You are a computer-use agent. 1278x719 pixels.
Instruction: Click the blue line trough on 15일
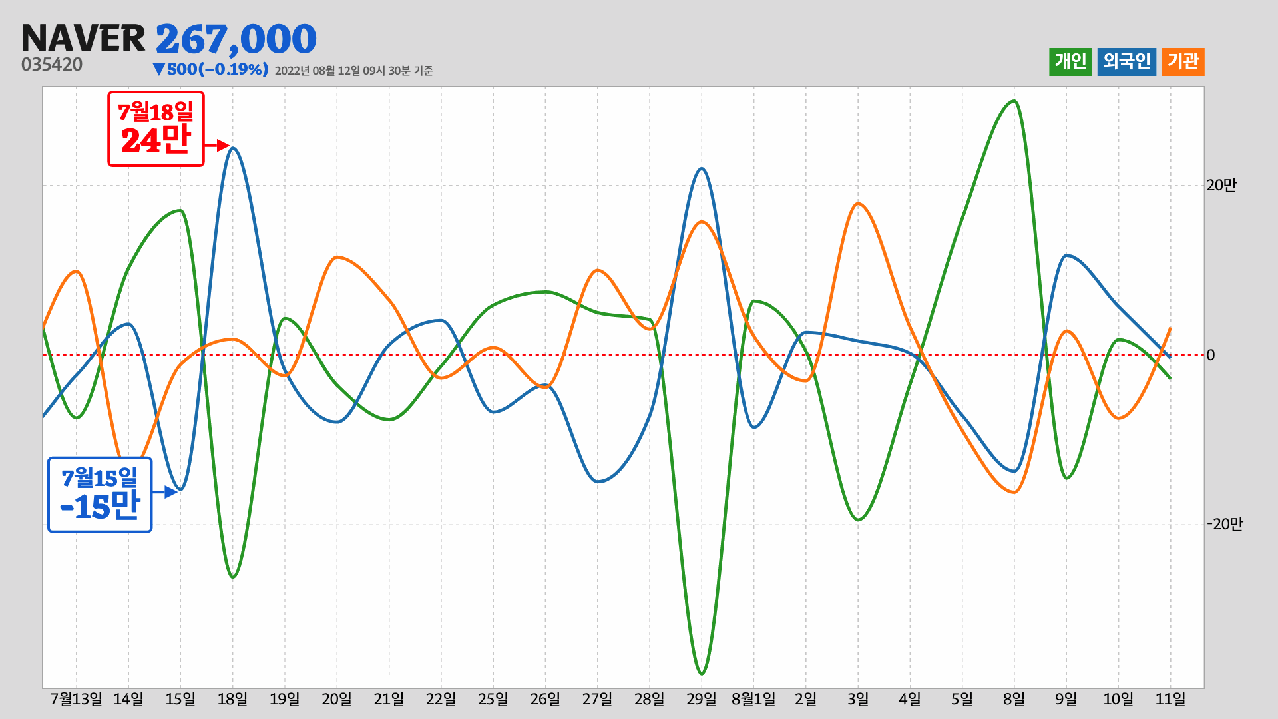point(180,489)
